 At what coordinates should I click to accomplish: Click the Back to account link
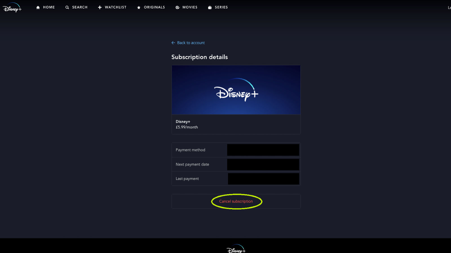191,42
